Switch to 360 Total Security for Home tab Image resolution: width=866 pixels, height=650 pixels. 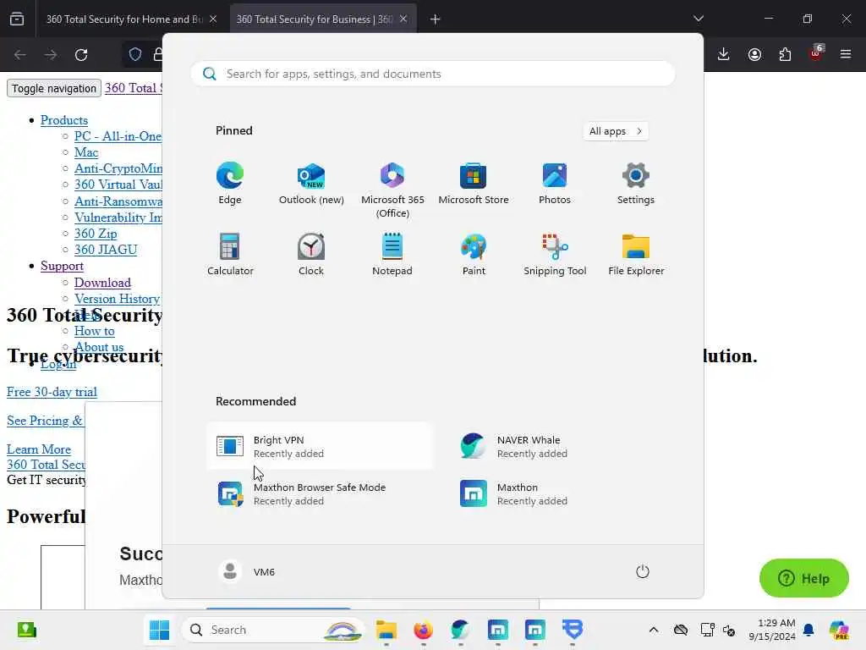[x=123, y=19]
